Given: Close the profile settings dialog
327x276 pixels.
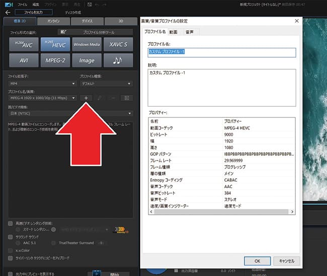Looking at the screenshot, I should pos(297,21).
